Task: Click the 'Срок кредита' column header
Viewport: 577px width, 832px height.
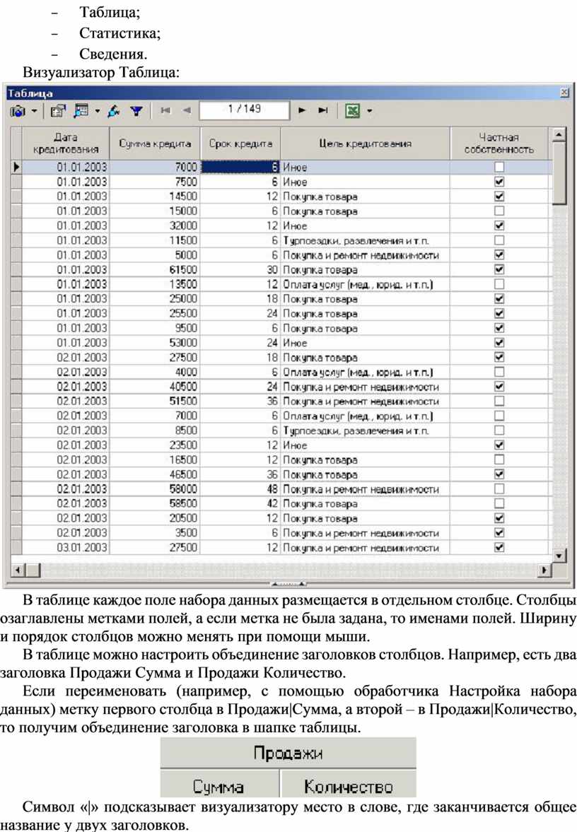Action: pos(240,143)
